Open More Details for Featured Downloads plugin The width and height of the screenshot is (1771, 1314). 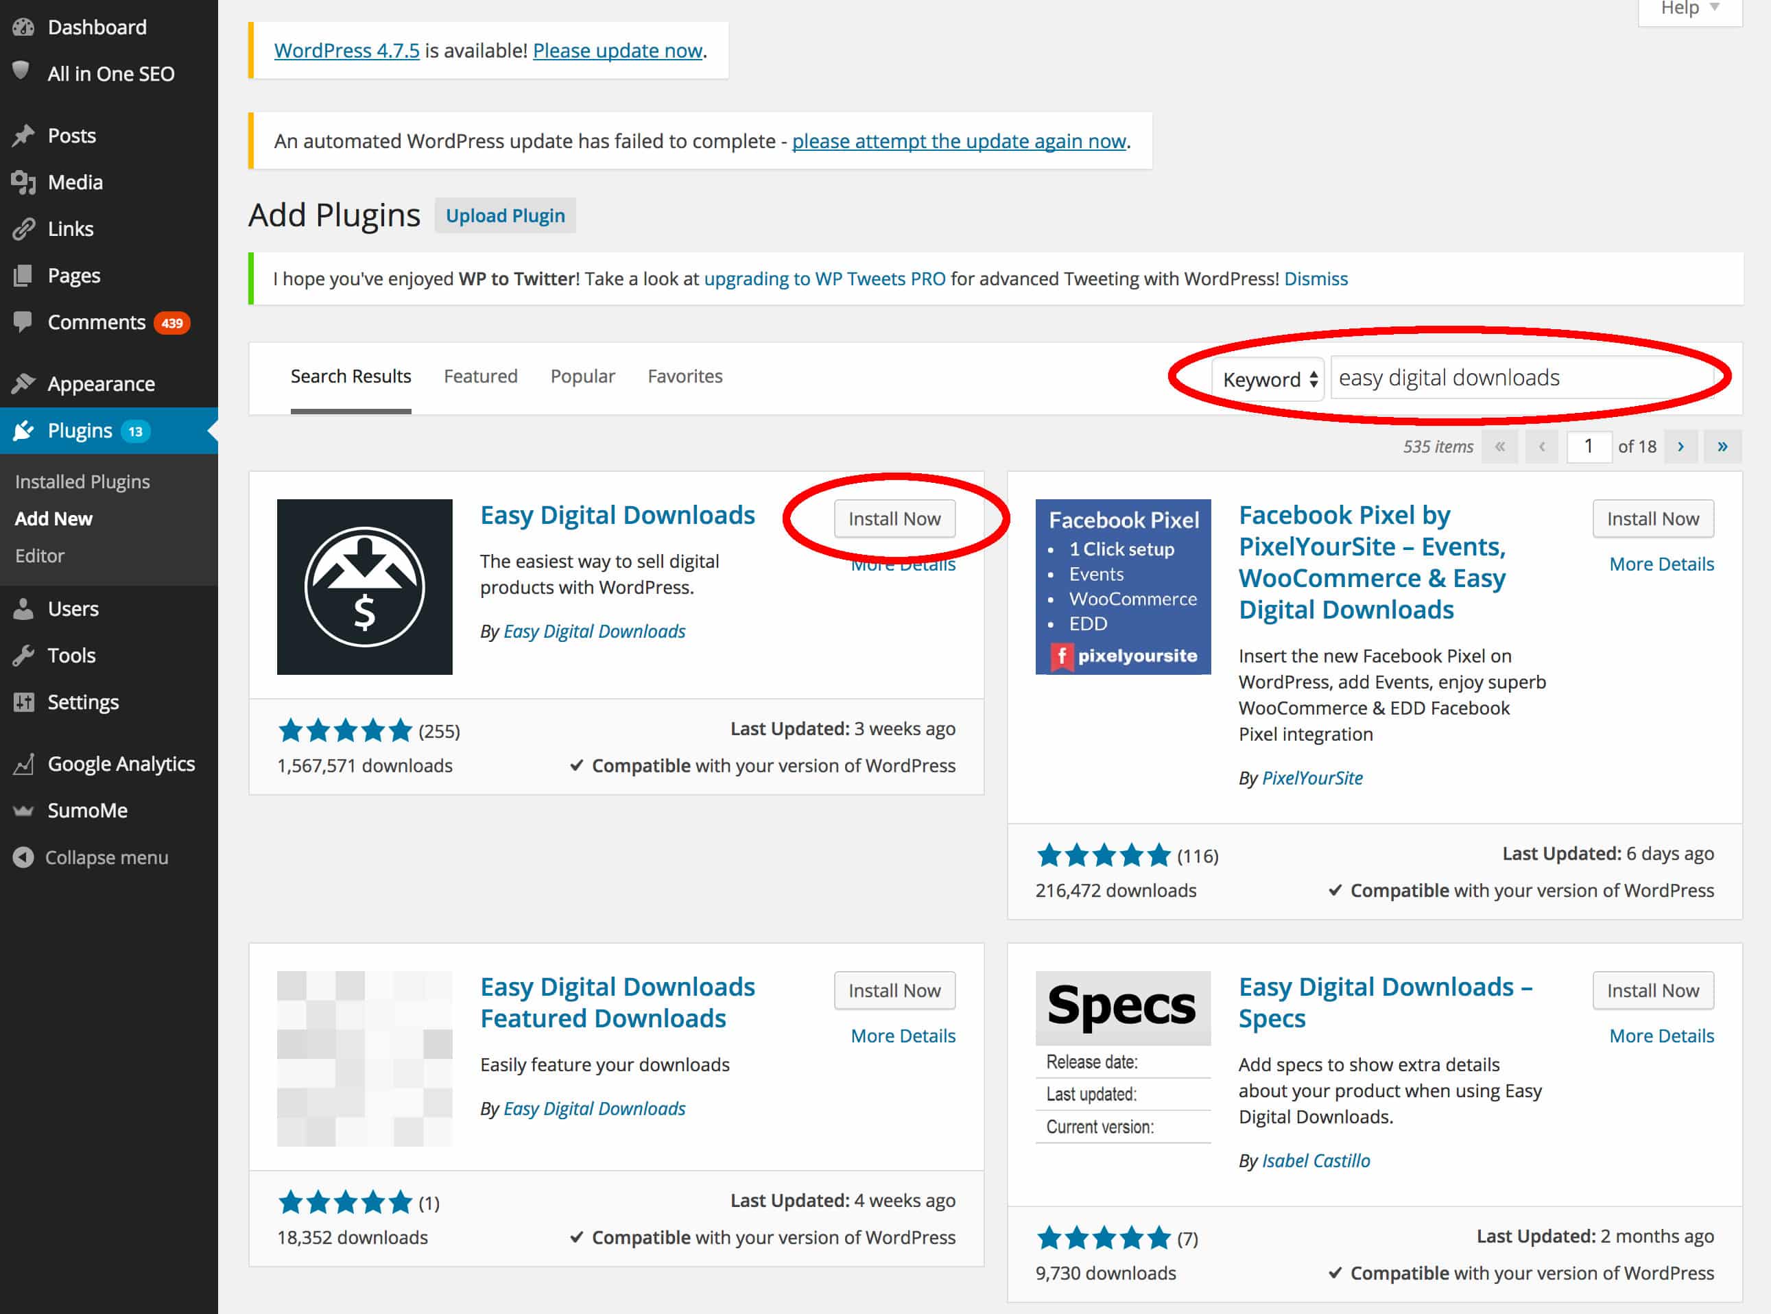click(x=903, y=1036)
